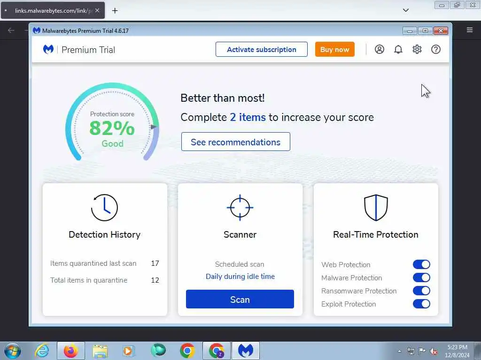
Task: Switch to Firefox in the taskbar
Action: (x=71, y=351)
